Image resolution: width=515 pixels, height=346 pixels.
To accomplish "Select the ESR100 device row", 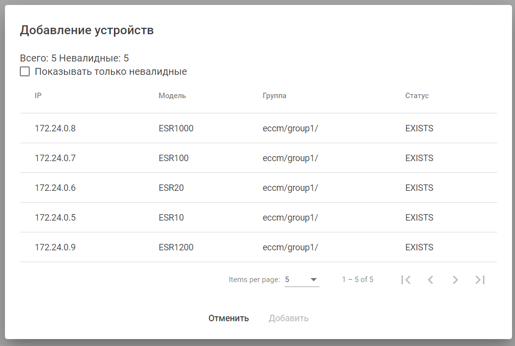I will tap(174, 158).
